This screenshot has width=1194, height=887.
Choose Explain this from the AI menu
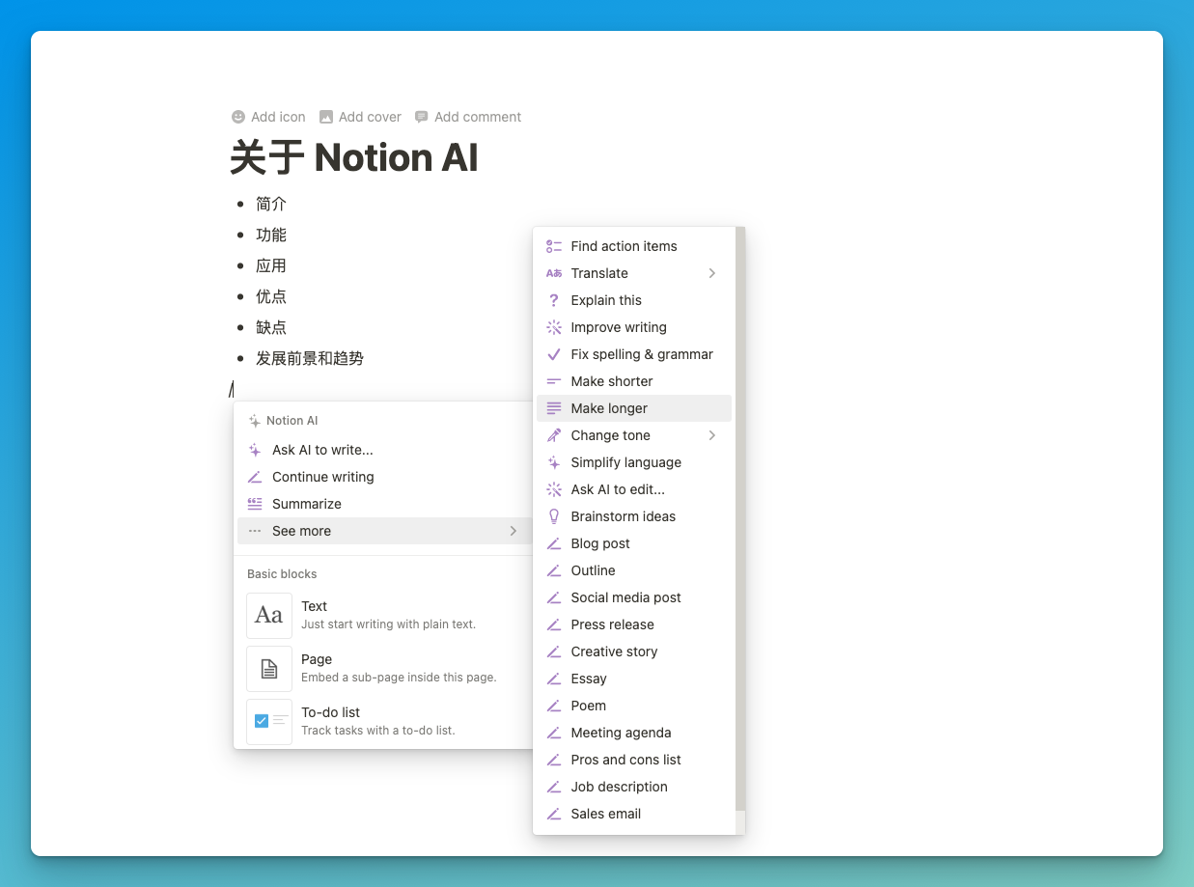pyautogui.click(x=605, y=300)
